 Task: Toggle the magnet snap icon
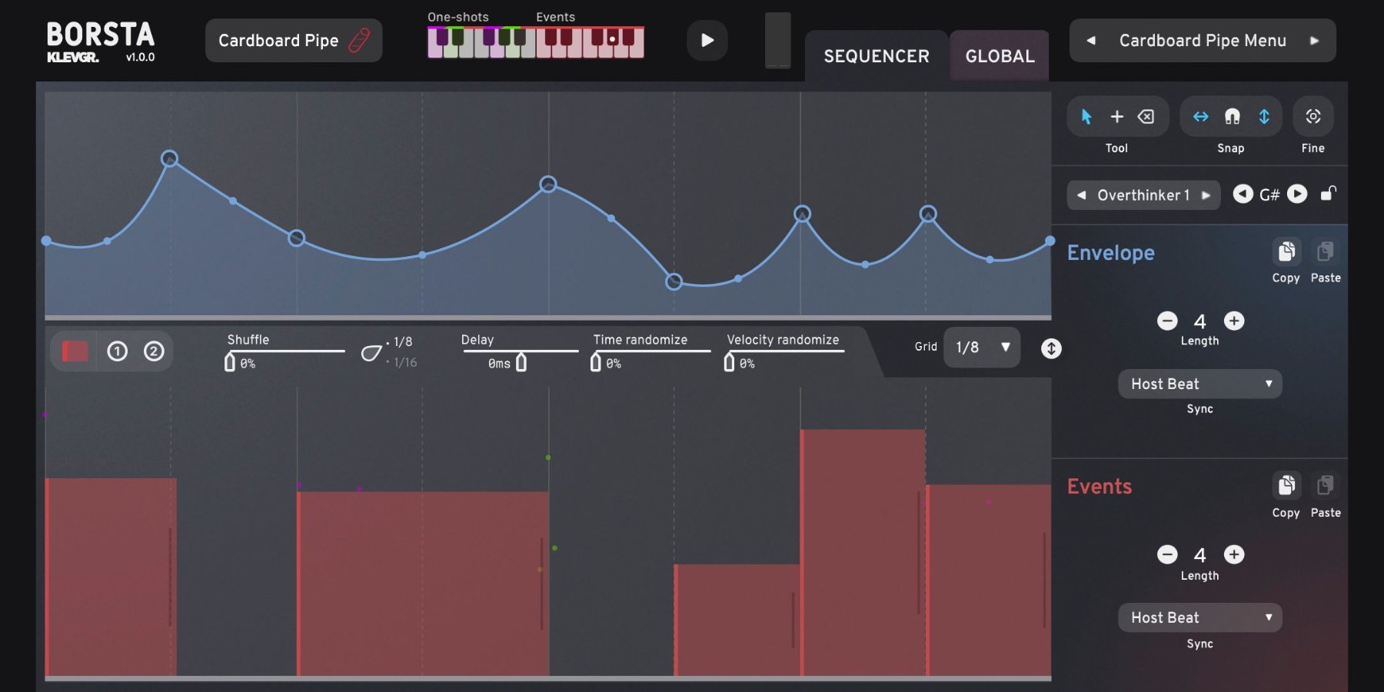click(x=1232, y=117)
